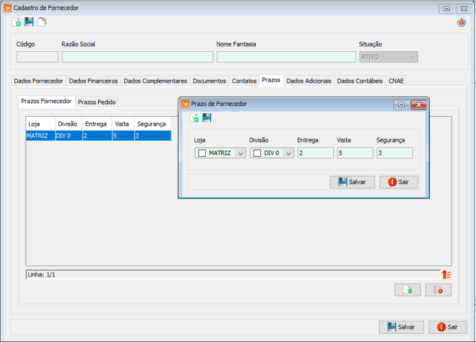Toggle the DIV 0 checkbox in Divisão

pyautogui.click(x=257, y=153)
